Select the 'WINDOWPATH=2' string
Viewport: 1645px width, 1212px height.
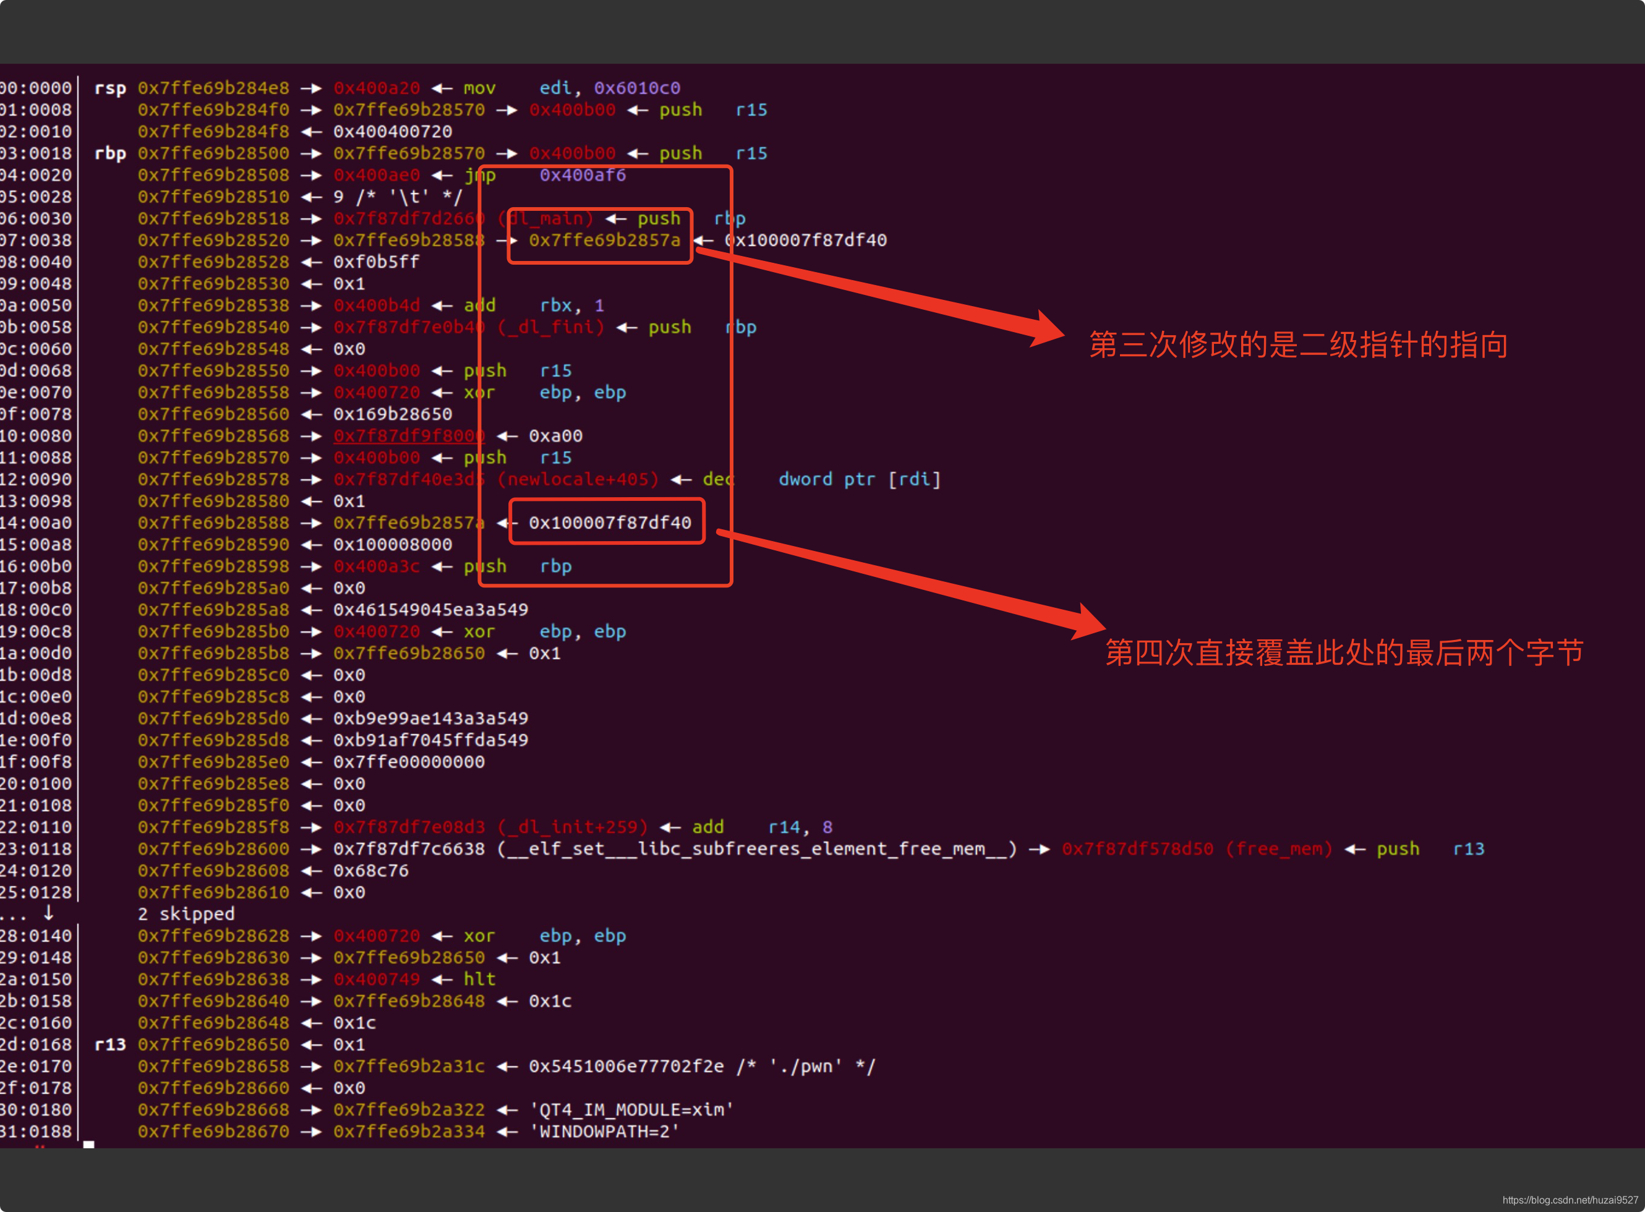click(x=605, y=1131)
